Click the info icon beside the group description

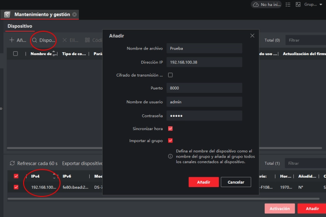point(170,157)
